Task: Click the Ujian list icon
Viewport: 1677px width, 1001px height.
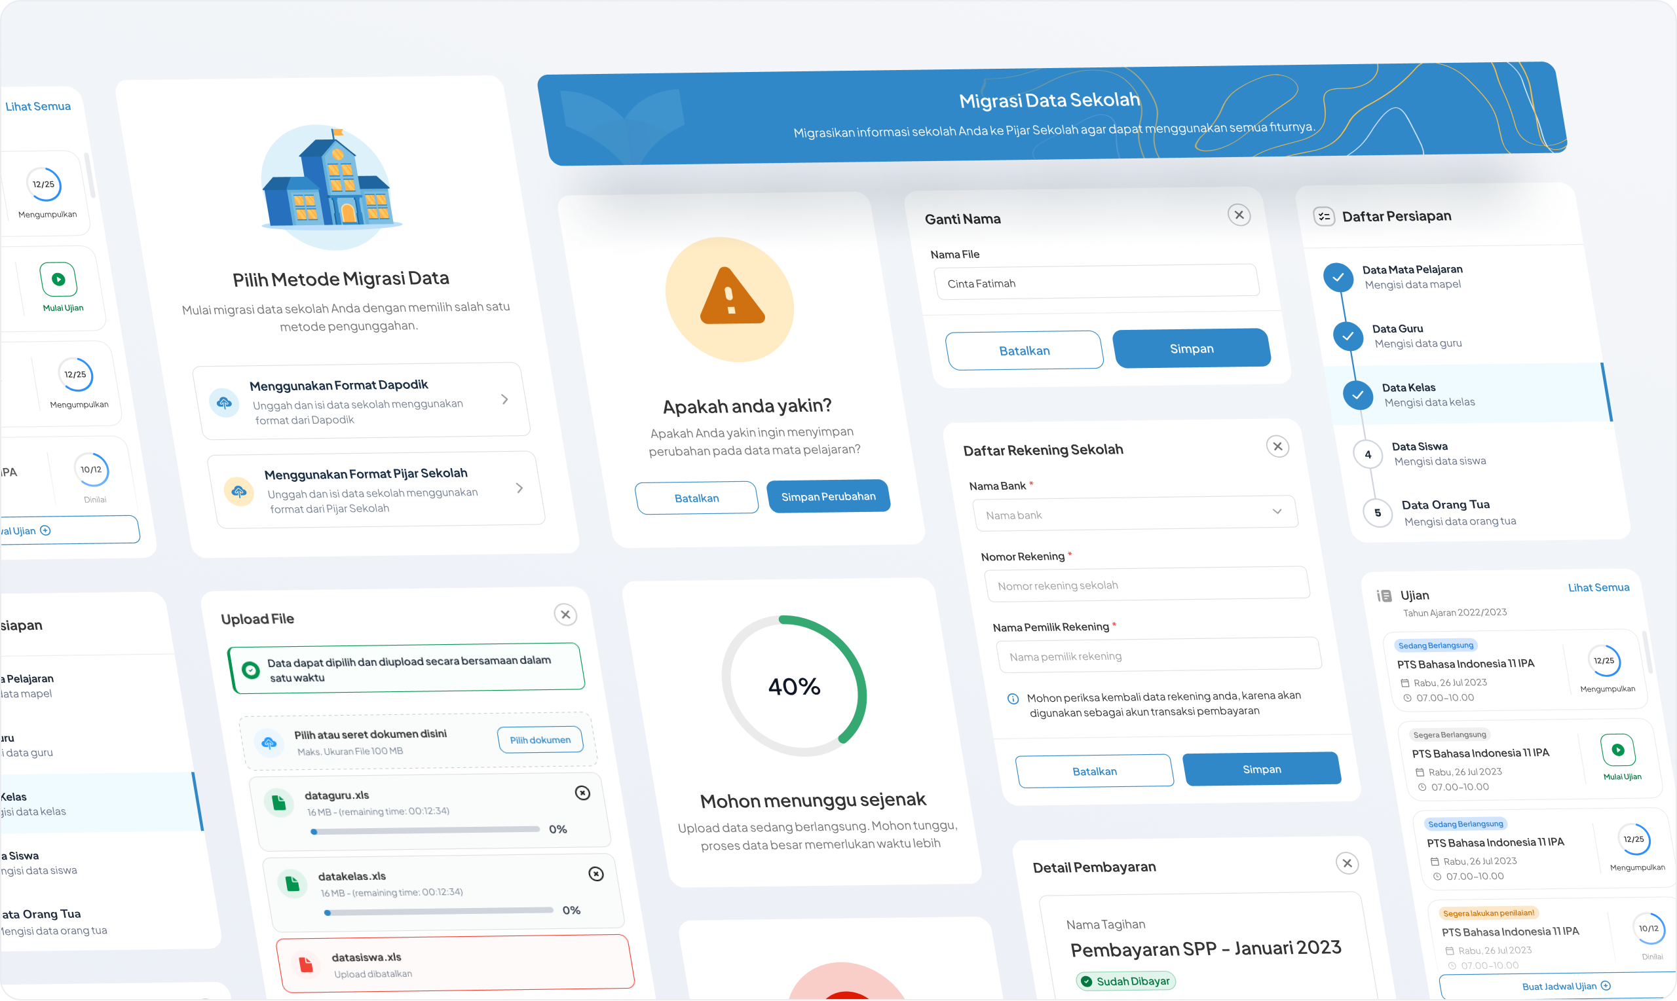Action: pos(1384,596)
